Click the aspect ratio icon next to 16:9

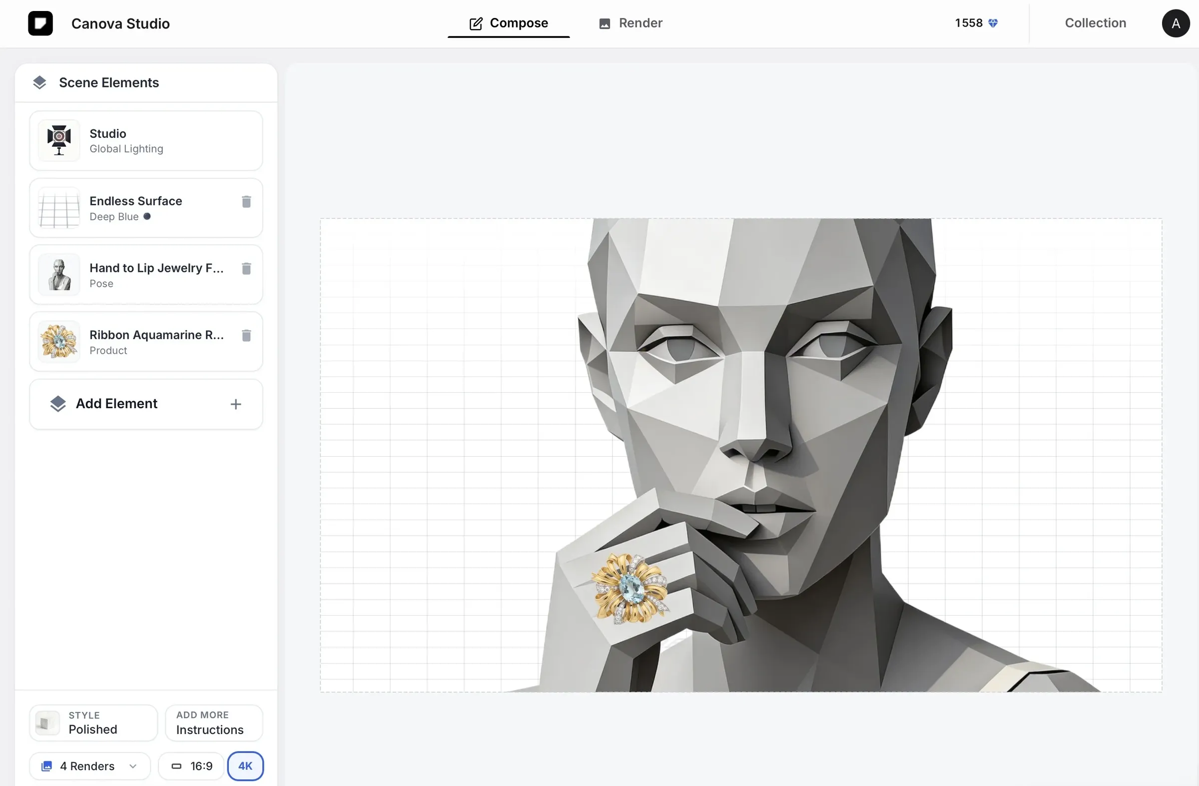[x=177, y=766]
